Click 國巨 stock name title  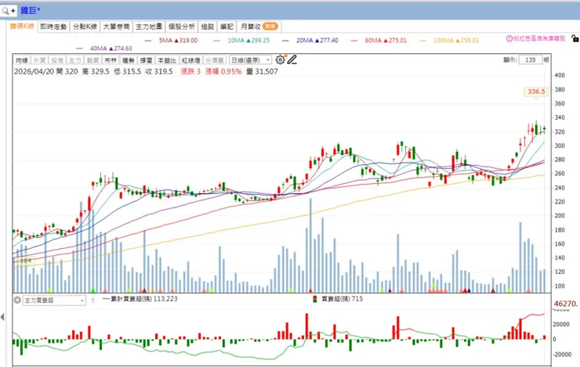[x=30, y=11]
